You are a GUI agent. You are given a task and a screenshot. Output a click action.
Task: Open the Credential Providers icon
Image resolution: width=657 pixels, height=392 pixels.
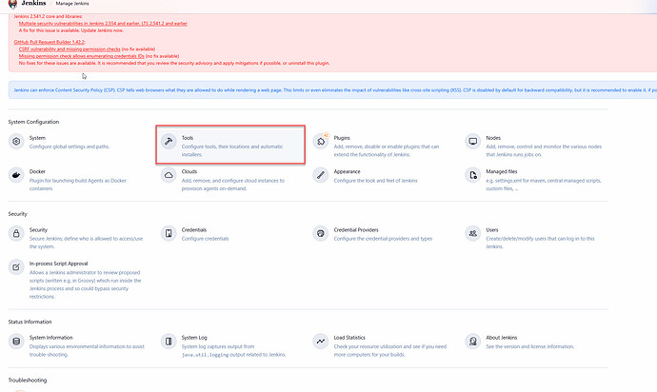(x=321, y=233)
